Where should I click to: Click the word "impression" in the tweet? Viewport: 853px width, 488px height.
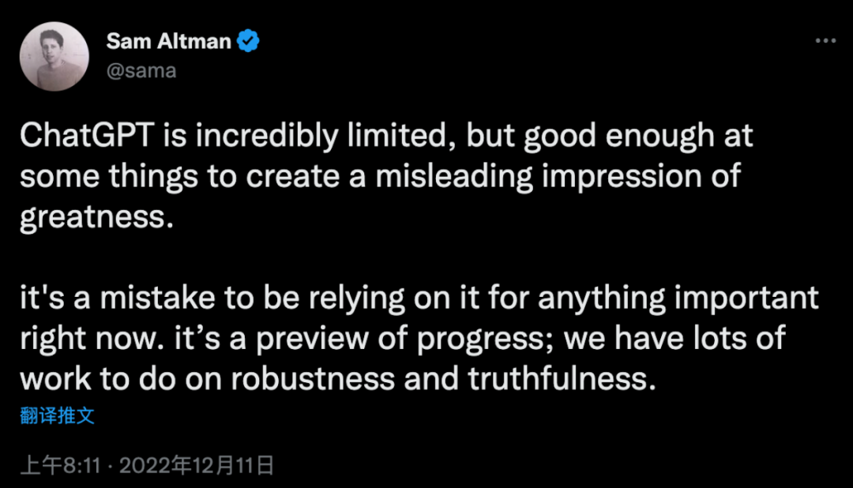point(622,176)
